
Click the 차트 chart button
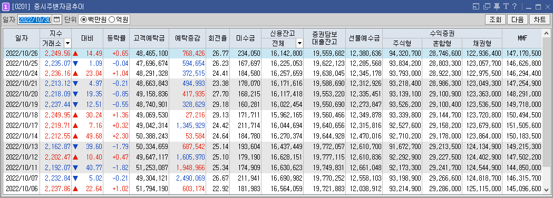pyautogui.click(x=540, y=19)
